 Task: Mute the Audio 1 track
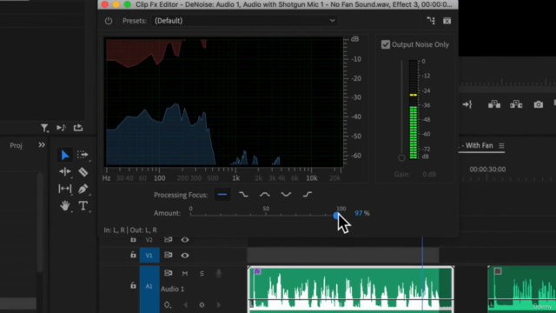pos(185,273)
